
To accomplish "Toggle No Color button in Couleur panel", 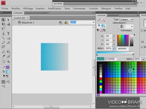I will [101, 30].
